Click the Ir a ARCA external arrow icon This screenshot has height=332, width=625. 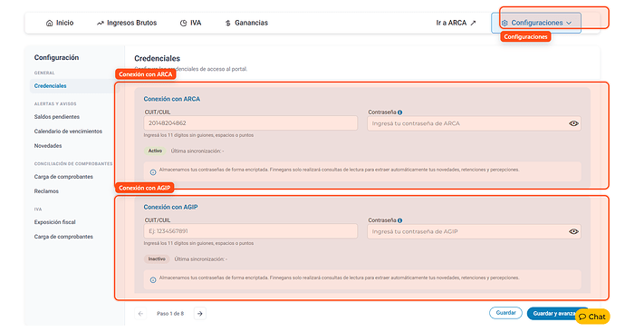(x=473, y=24)
